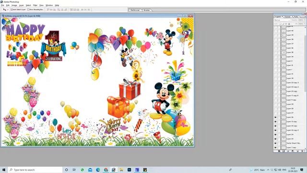Select Layer 40 in the Layers panel

(x=289, y=31)
